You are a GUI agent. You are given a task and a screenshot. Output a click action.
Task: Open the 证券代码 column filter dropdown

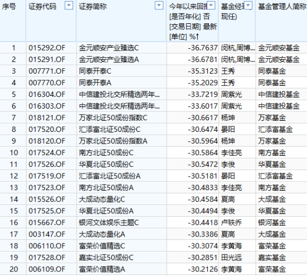(x=69, y=6)
